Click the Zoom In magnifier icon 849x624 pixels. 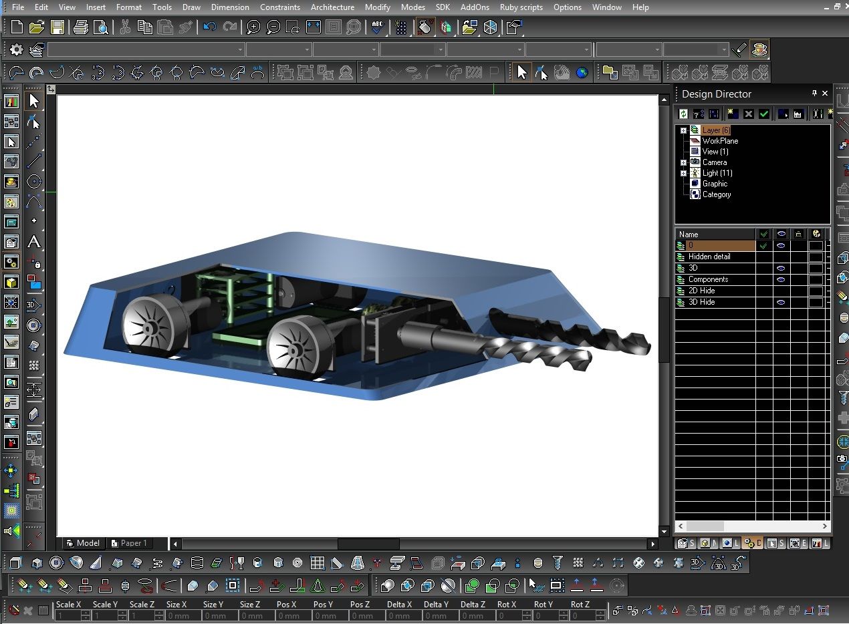[x=253, y=27]
